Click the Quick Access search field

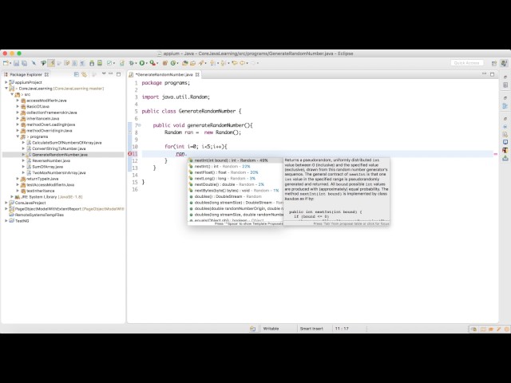coord(467,63)
